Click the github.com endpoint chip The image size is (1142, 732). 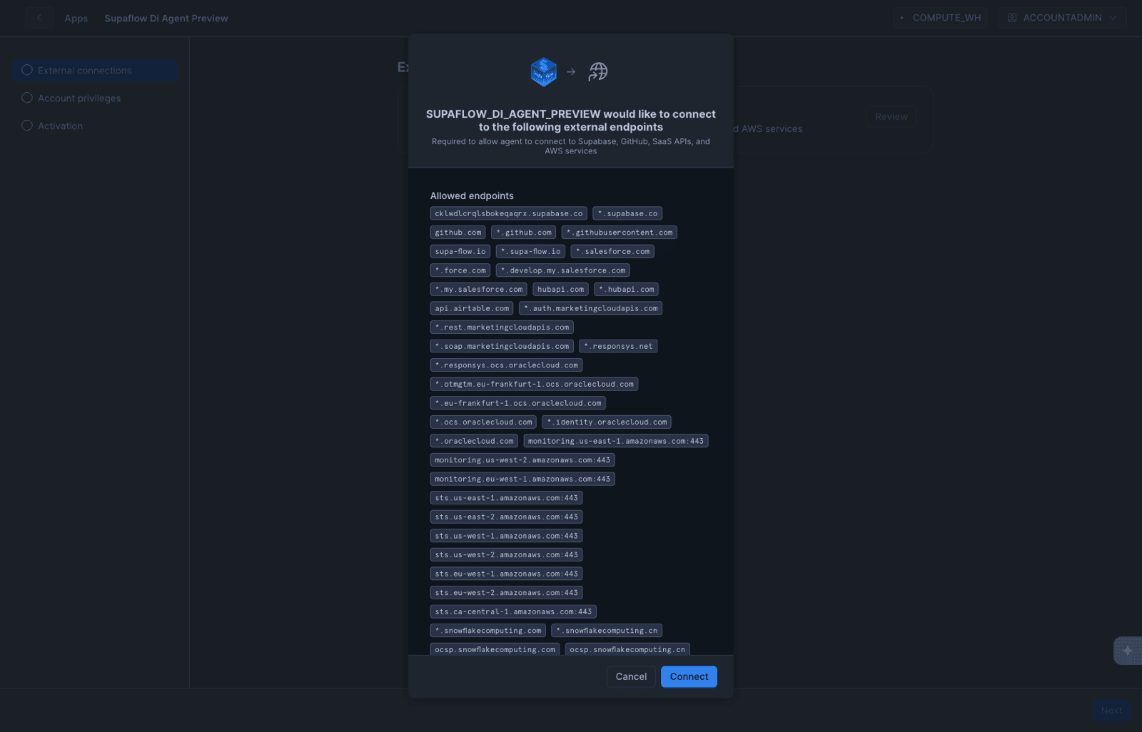click(x=458, y=233)
